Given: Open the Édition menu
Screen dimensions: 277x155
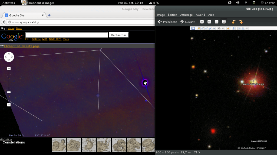Looking at the screenshot, I should click(172, 15).
